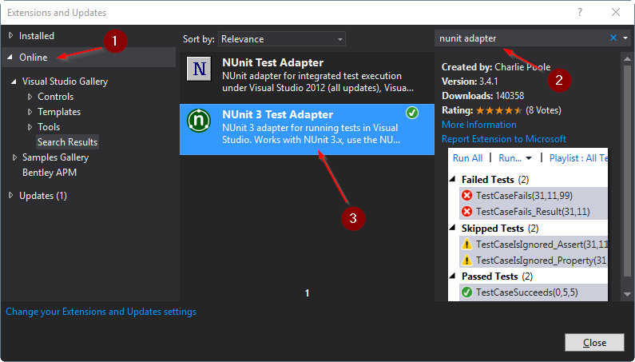Select Visual Studio Gallery
This screenshot has height=362, width=635.
pyautogui.click(x=65, y=82)
